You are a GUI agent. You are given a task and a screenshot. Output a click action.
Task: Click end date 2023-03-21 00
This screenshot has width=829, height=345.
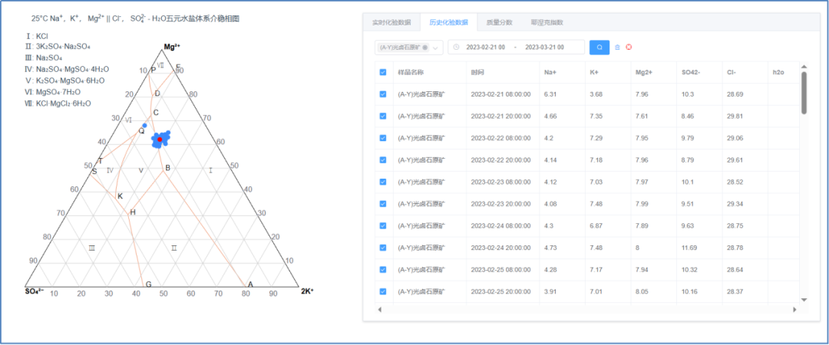[x=544, y=48]
